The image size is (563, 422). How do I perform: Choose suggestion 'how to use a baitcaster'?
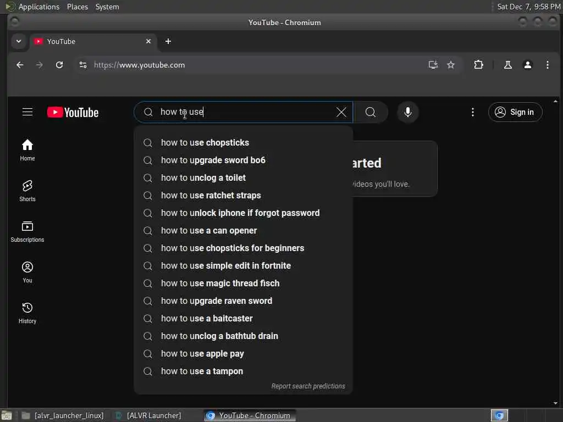243,318
